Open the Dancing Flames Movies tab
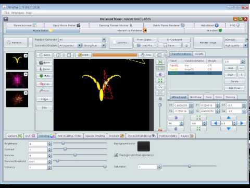 (x=116, y=26)
